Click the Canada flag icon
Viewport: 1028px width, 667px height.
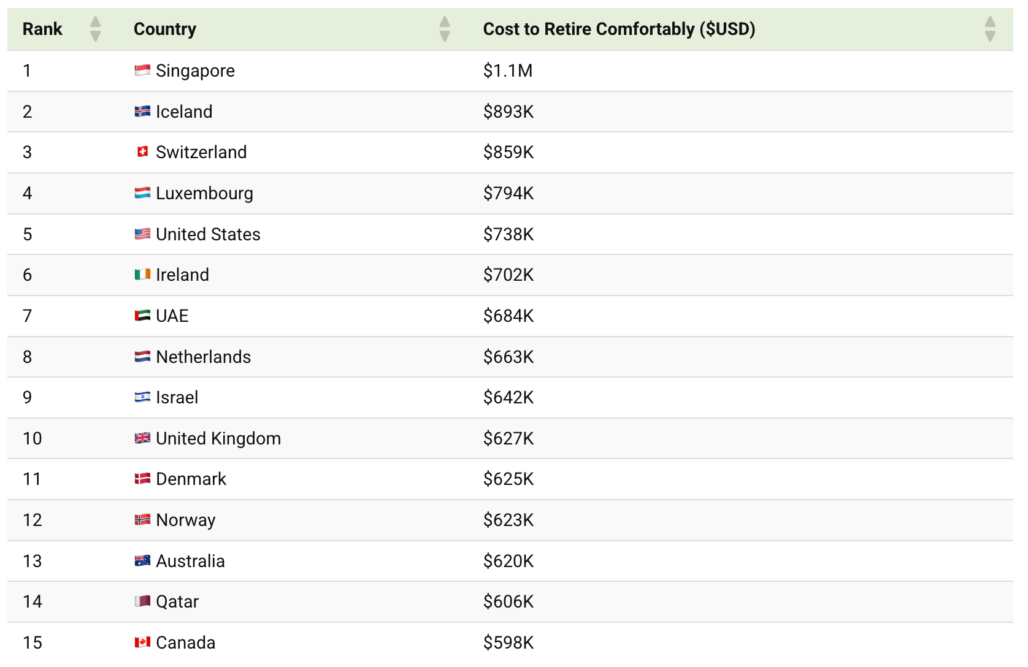tap(142, 642)
